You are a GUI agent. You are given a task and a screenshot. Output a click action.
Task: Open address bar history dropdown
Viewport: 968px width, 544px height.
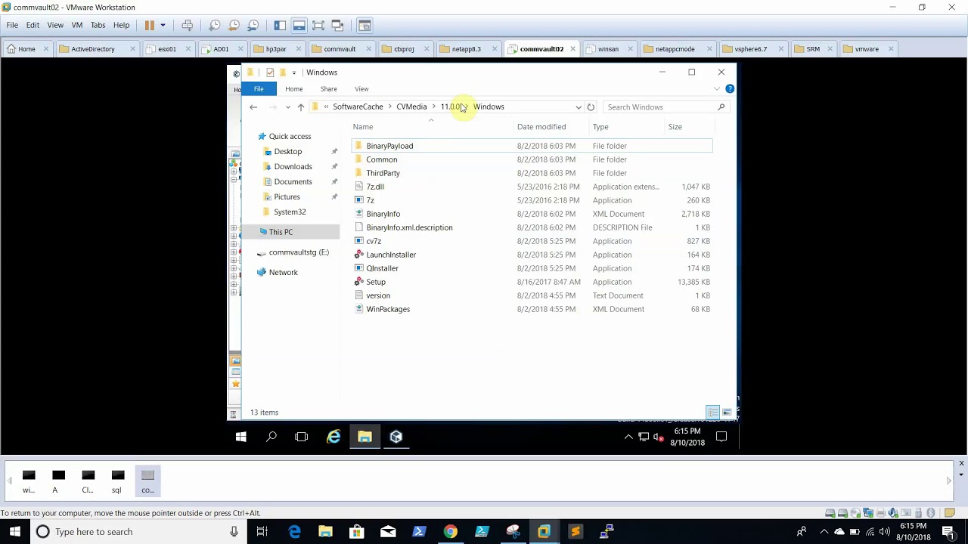click(579, 107)
